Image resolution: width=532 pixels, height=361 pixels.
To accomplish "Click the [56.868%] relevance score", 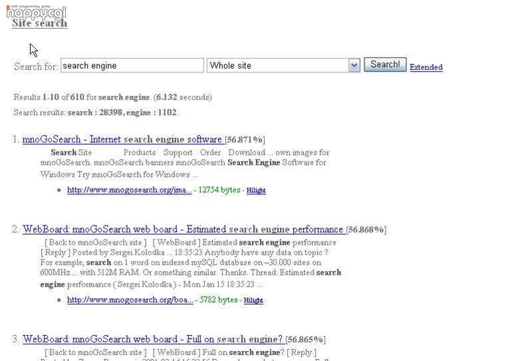I will point(366,229).
